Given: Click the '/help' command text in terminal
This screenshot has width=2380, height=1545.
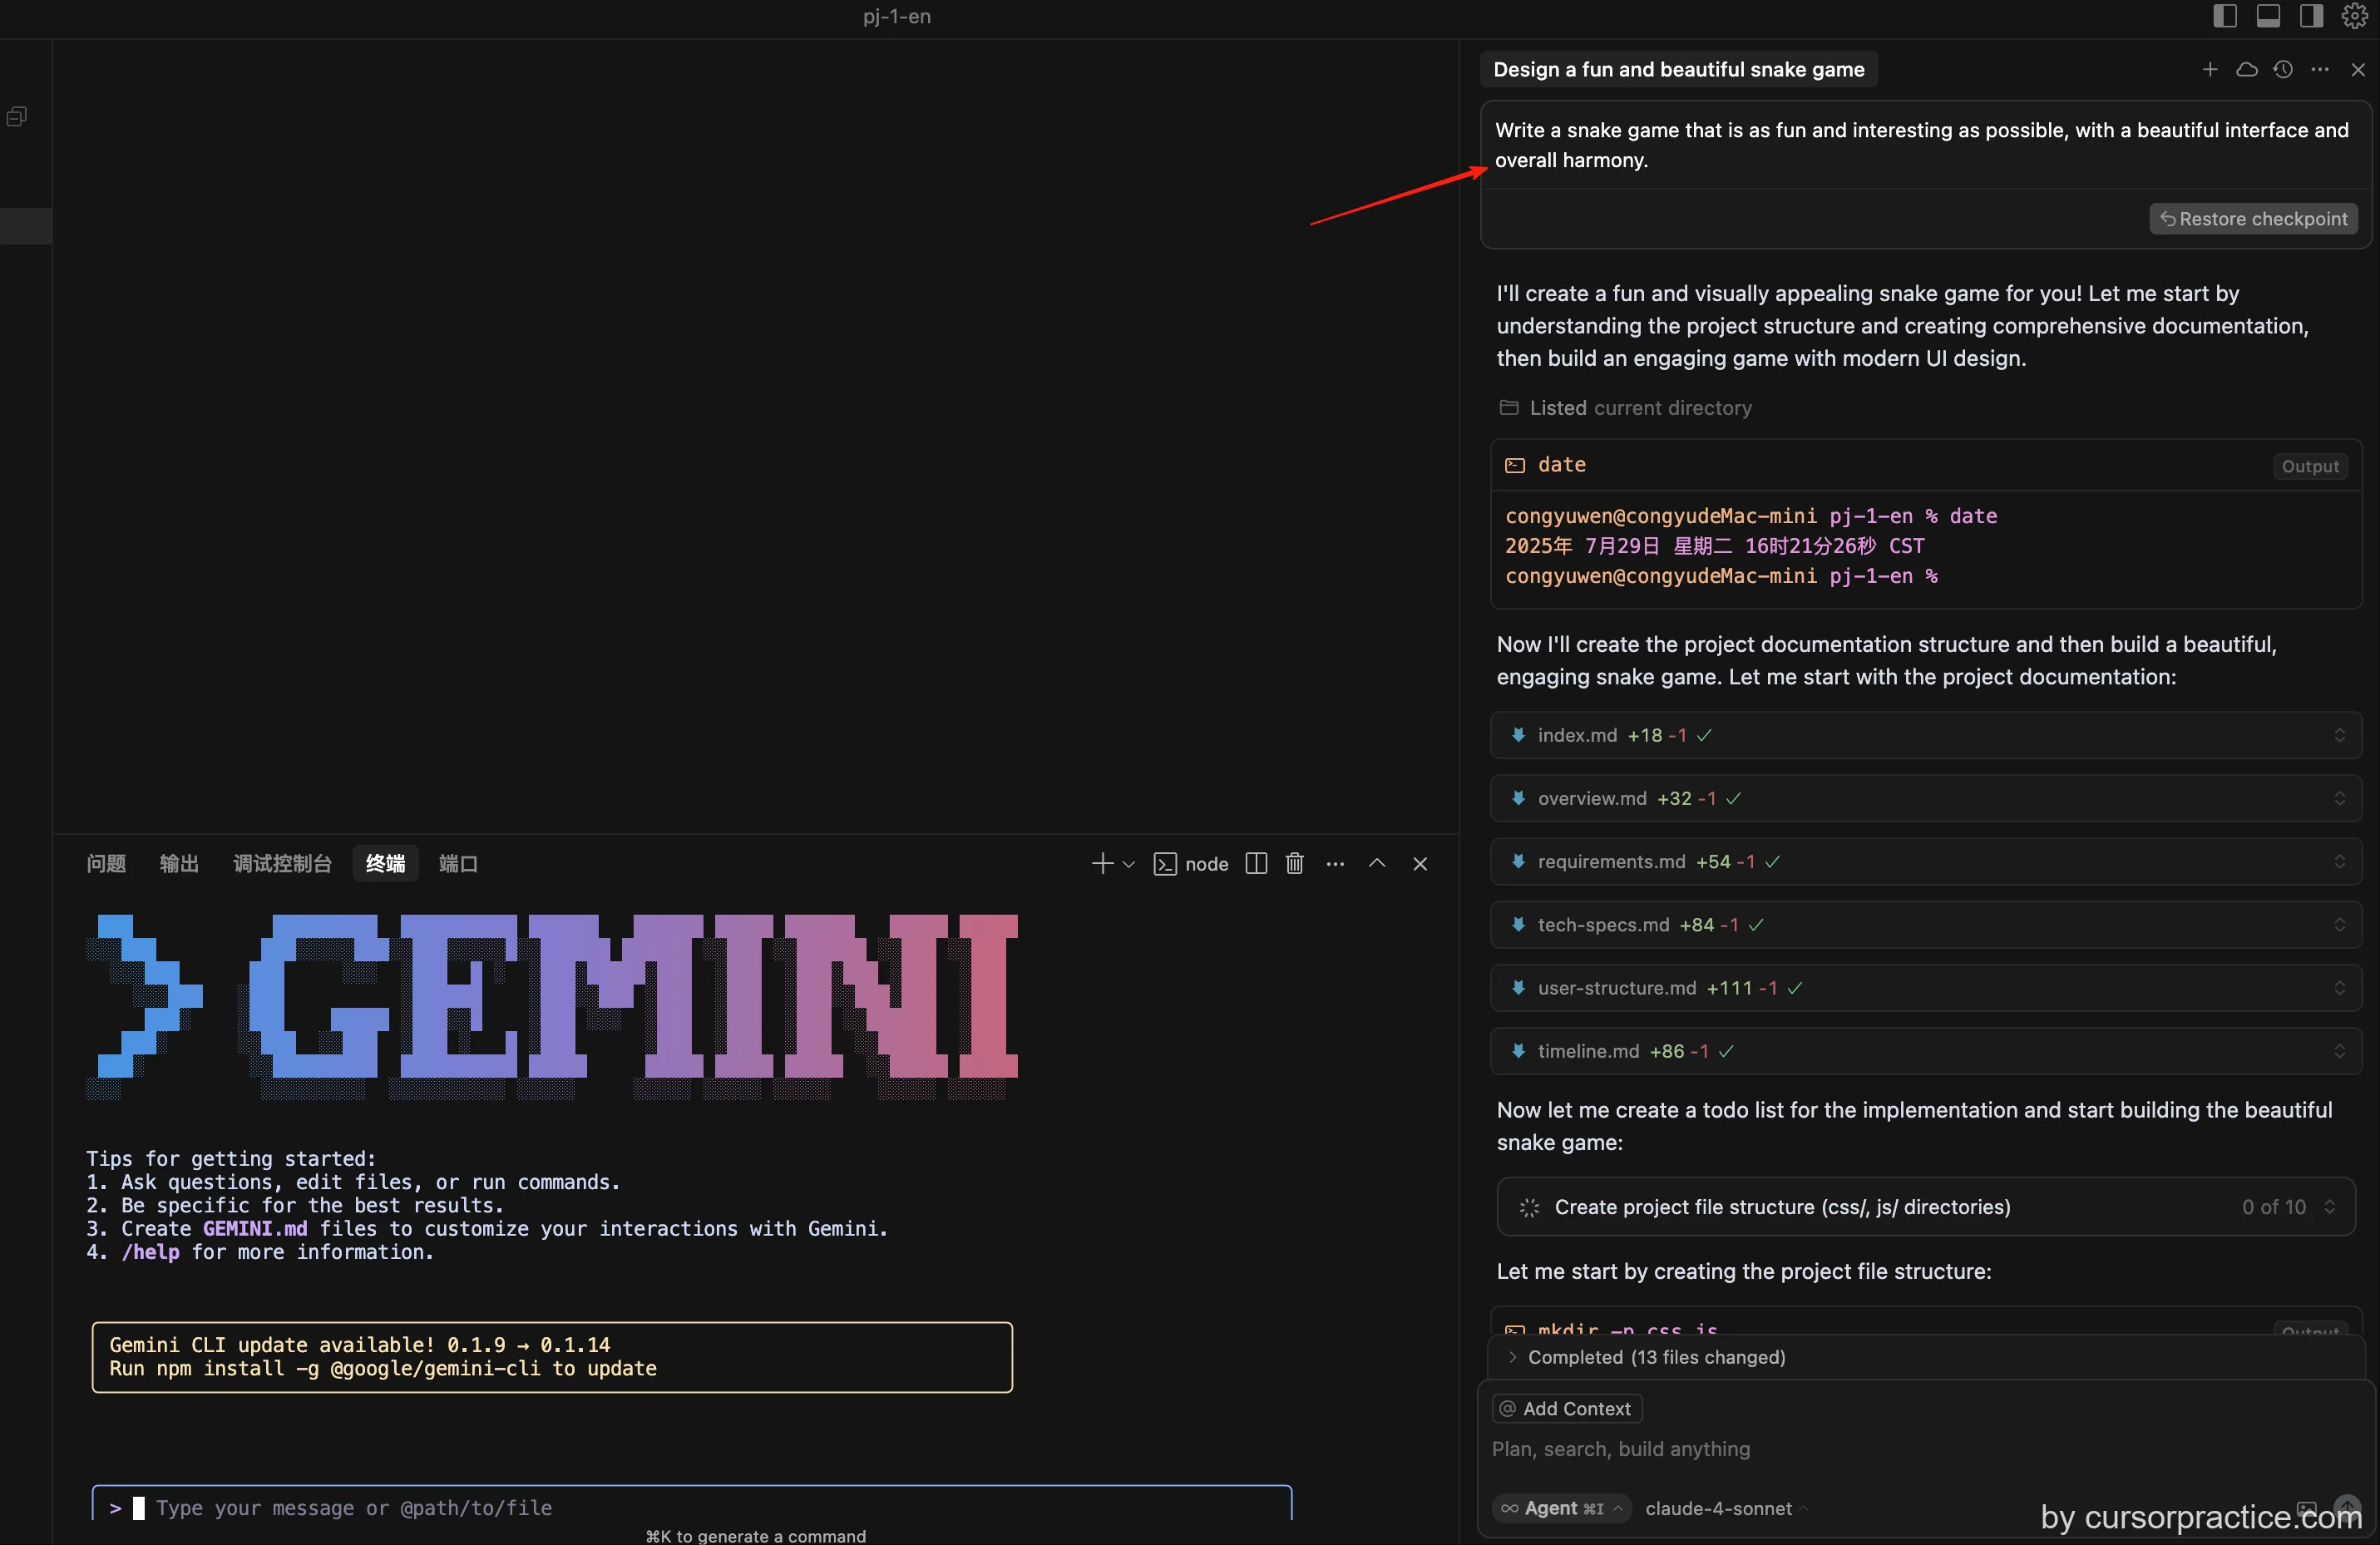Looking at the screenshot, I should [150, 1252].
